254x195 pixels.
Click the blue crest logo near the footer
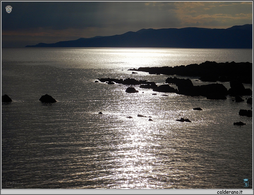tap(246, 183)
